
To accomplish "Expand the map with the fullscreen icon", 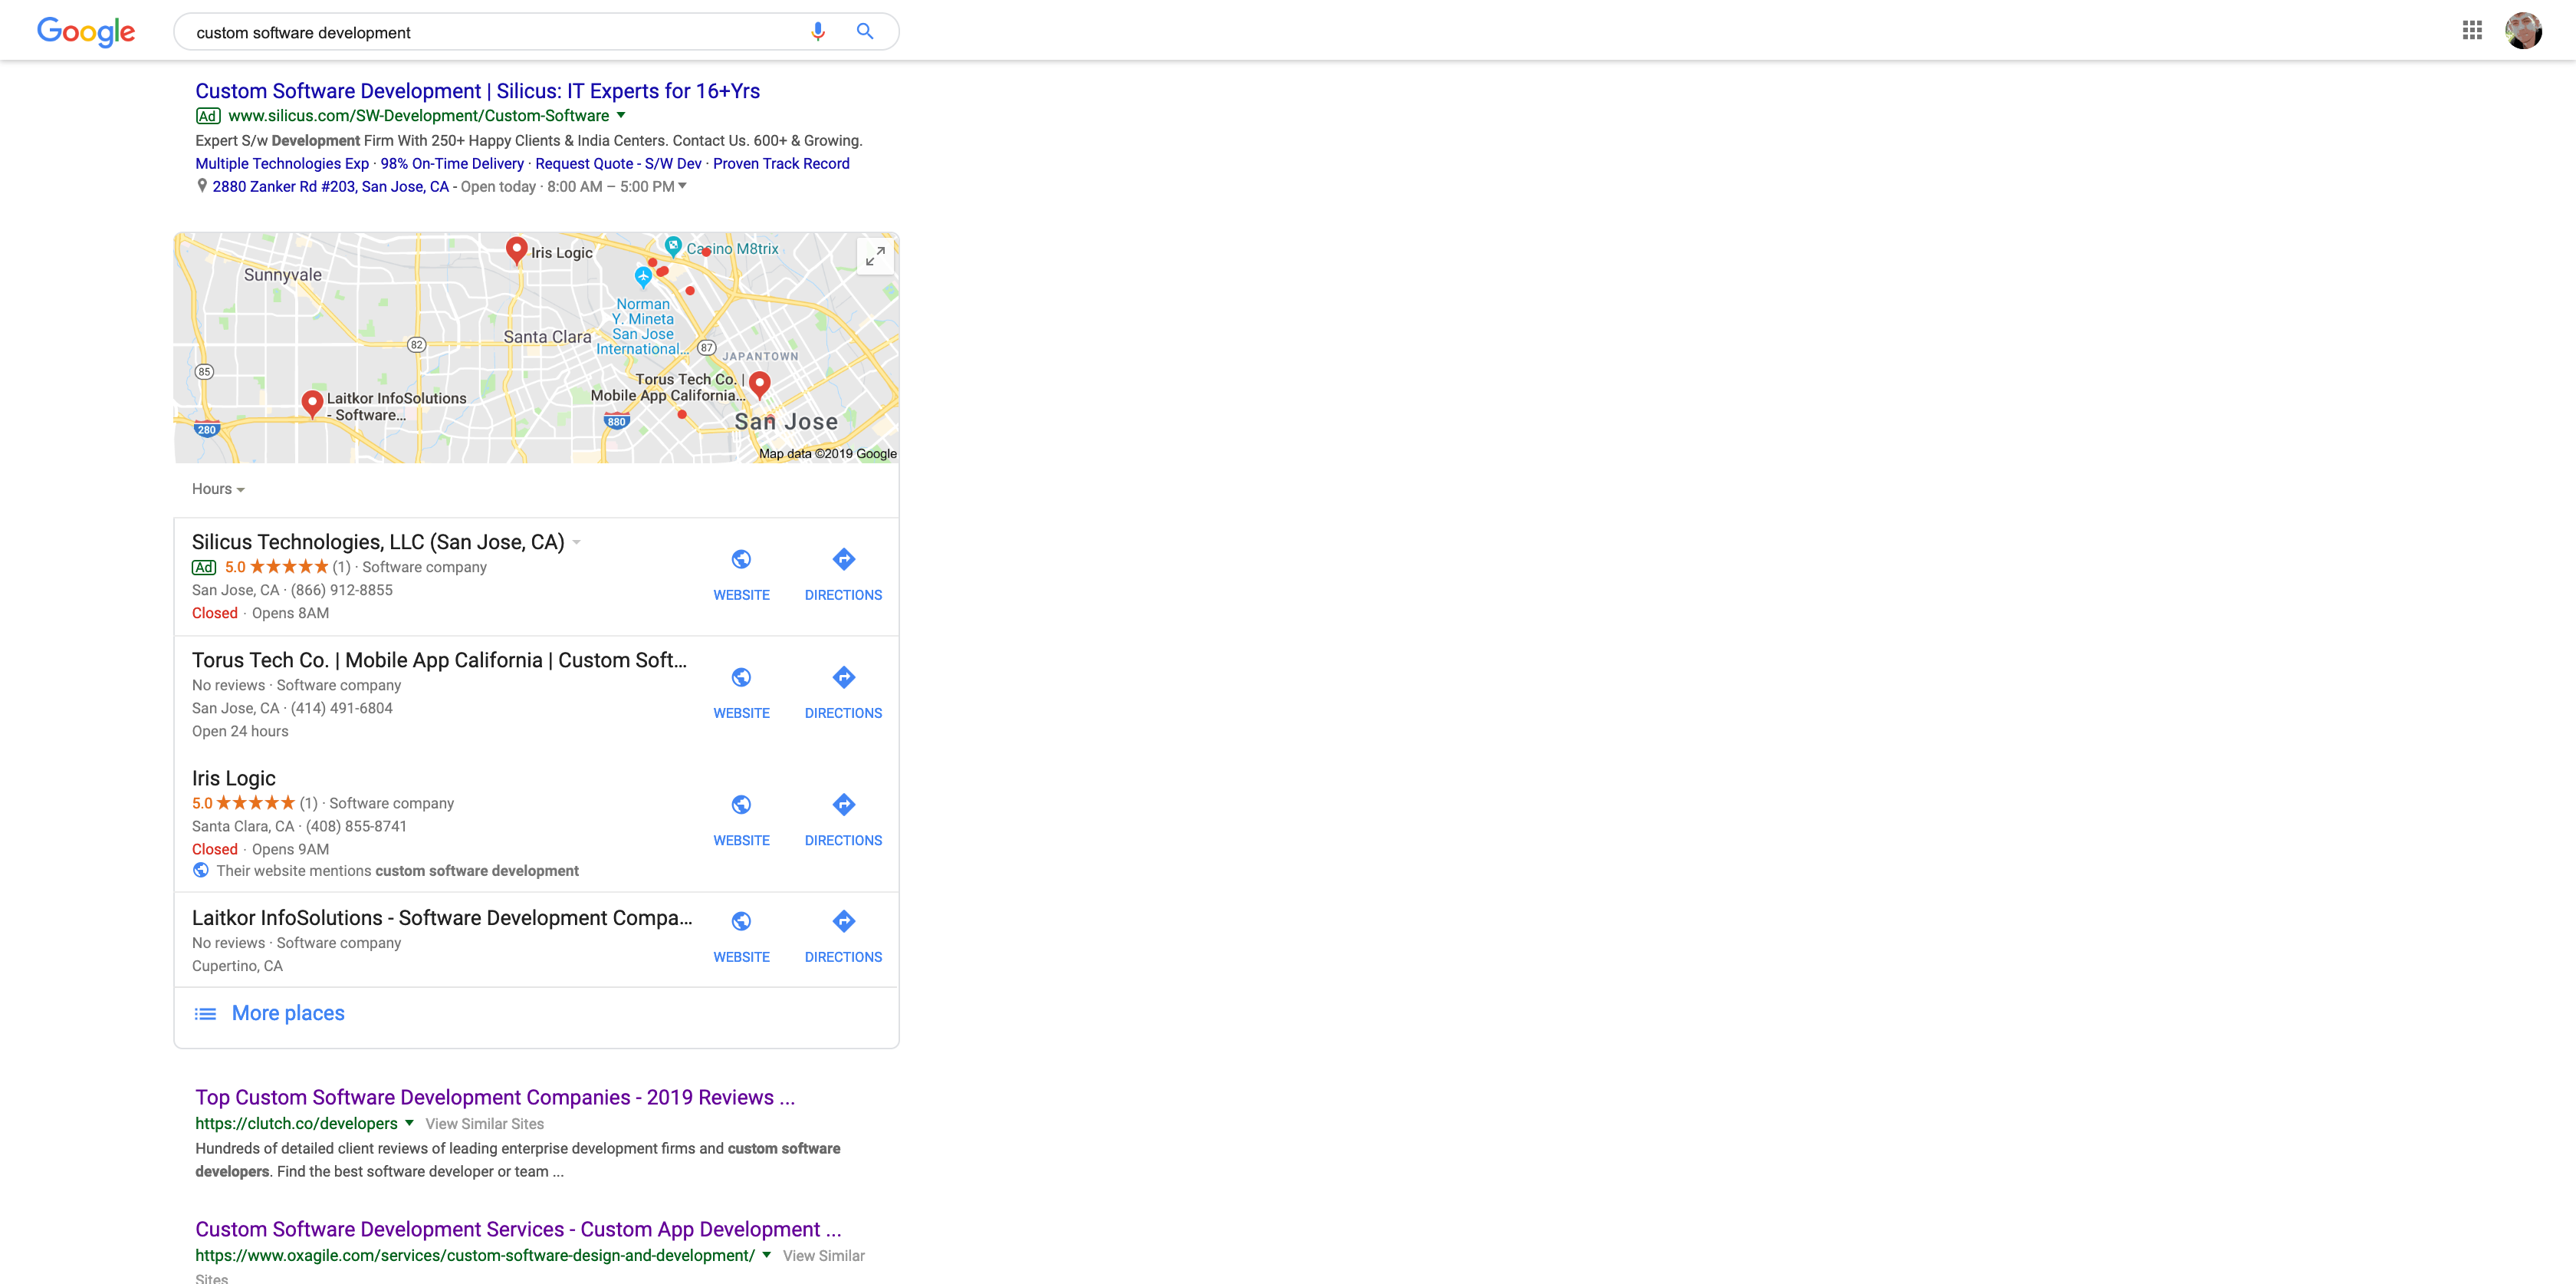I will (875, 256).
